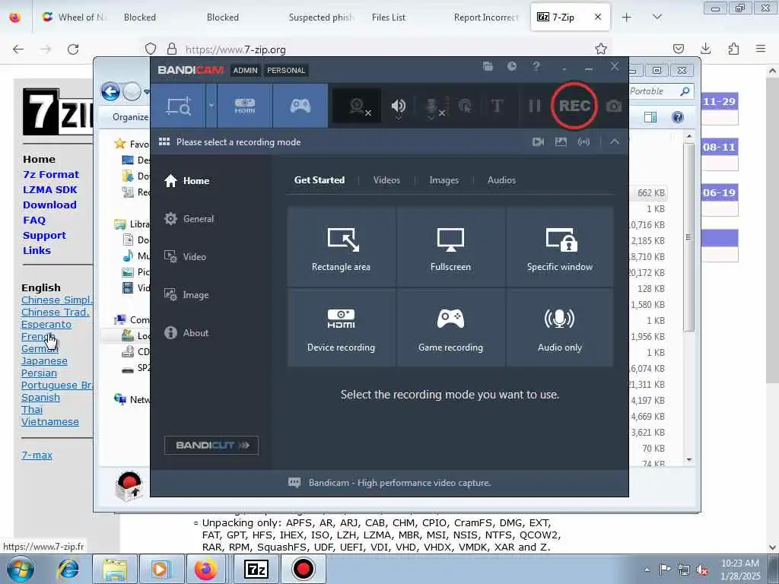Screen dimensions: 779x584
Task: Switch to Videos tab
Action: pos(386,180)
